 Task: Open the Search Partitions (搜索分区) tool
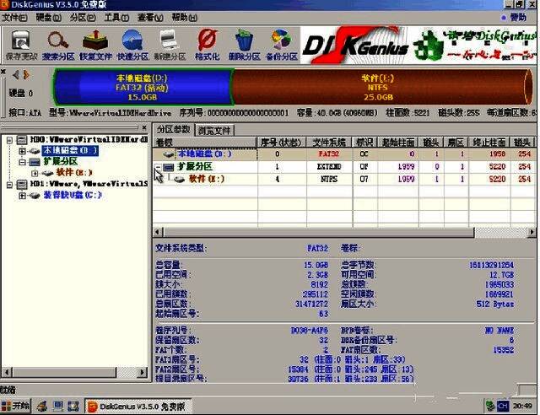click(x=58, y=46)
